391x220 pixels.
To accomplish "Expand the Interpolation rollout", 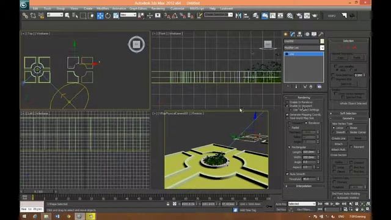I will pos(304,186).
